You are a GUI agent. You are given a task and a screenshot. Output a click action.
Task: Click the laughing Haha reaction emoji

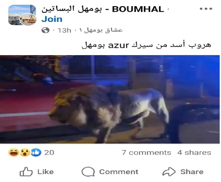pos(14,152)
